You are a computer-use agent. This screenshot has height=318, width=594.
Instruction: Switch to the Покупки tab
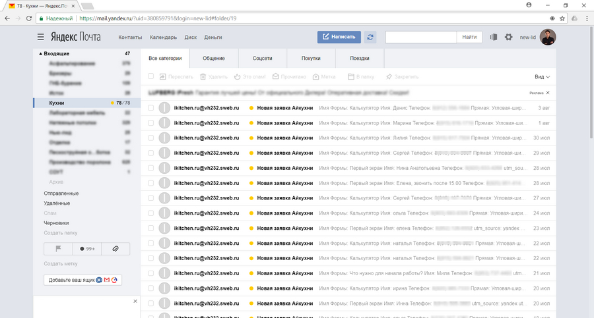(x=311, y=59)
